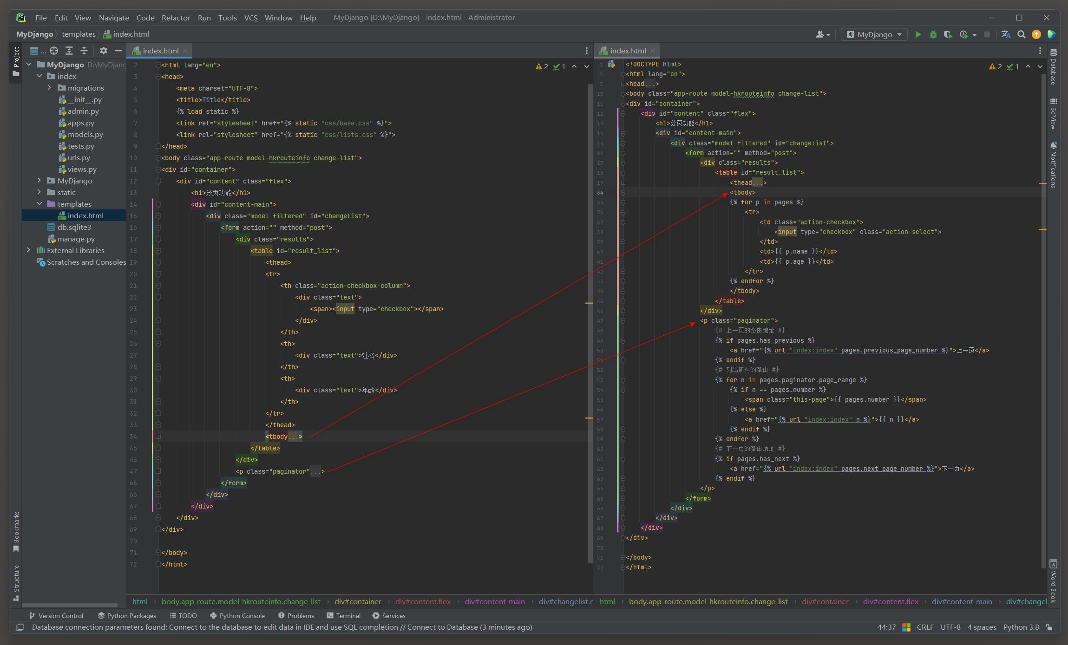
Task: Open the Problems tool window
Action: [x=296, y=616]
